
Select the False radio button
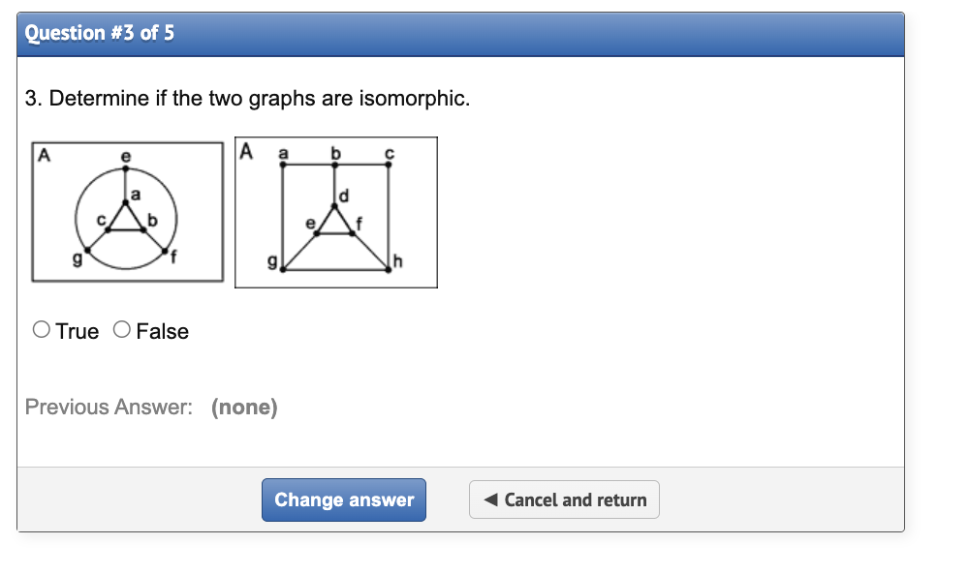tap(121, 329)
